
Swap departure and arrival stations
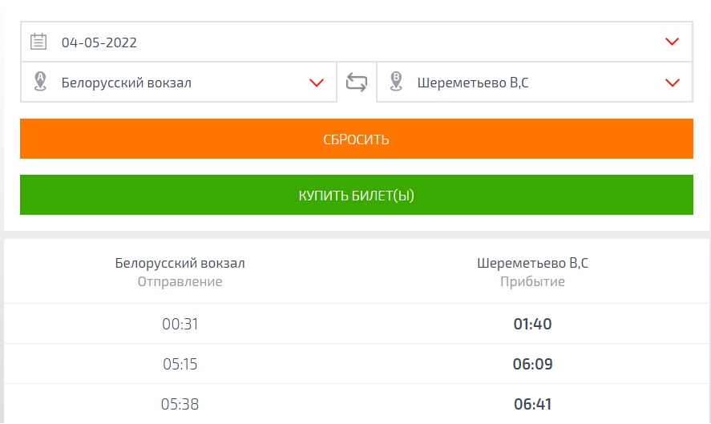pyautogui.click(x=357, y=82)
